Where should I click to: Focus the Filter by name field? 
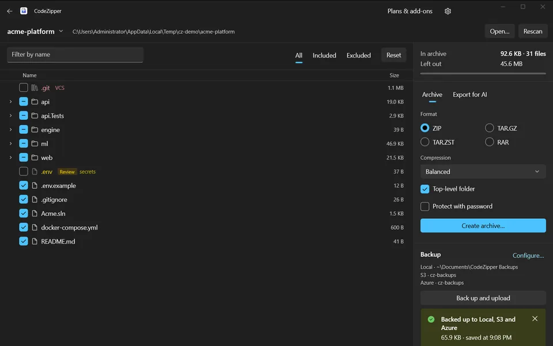75,55
